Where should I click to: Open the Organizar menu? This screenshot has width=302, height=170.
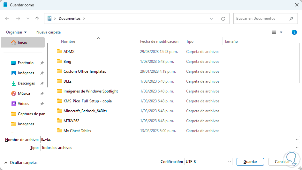pos(16,32)
